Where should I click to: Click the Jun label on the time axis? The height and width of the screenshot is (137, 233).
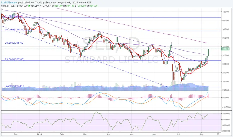click(x=154, y=134)
